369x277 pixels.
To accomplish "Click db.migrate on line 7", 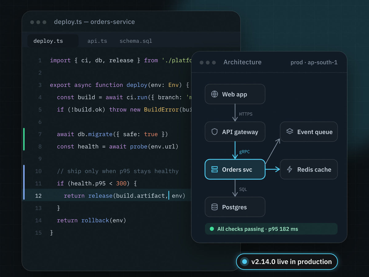I will click(x=95, y=134).
